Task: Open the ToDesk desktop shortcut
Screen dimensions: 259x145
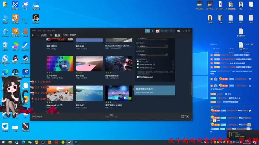Action: click(x=5, y=128)
